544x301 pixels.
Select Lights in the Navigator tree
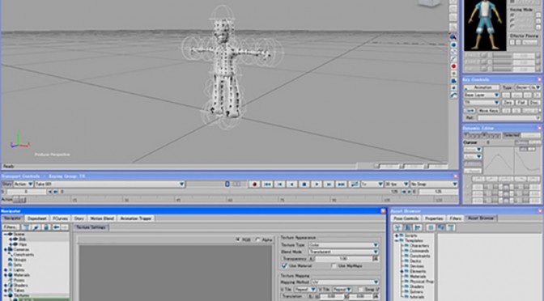click(19, 269)
